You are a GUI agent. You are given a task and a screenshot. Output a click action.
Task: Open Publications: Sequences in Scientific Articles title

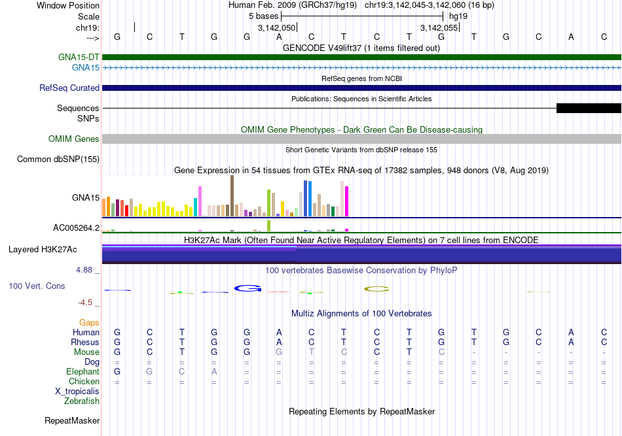tap(361, 99)
